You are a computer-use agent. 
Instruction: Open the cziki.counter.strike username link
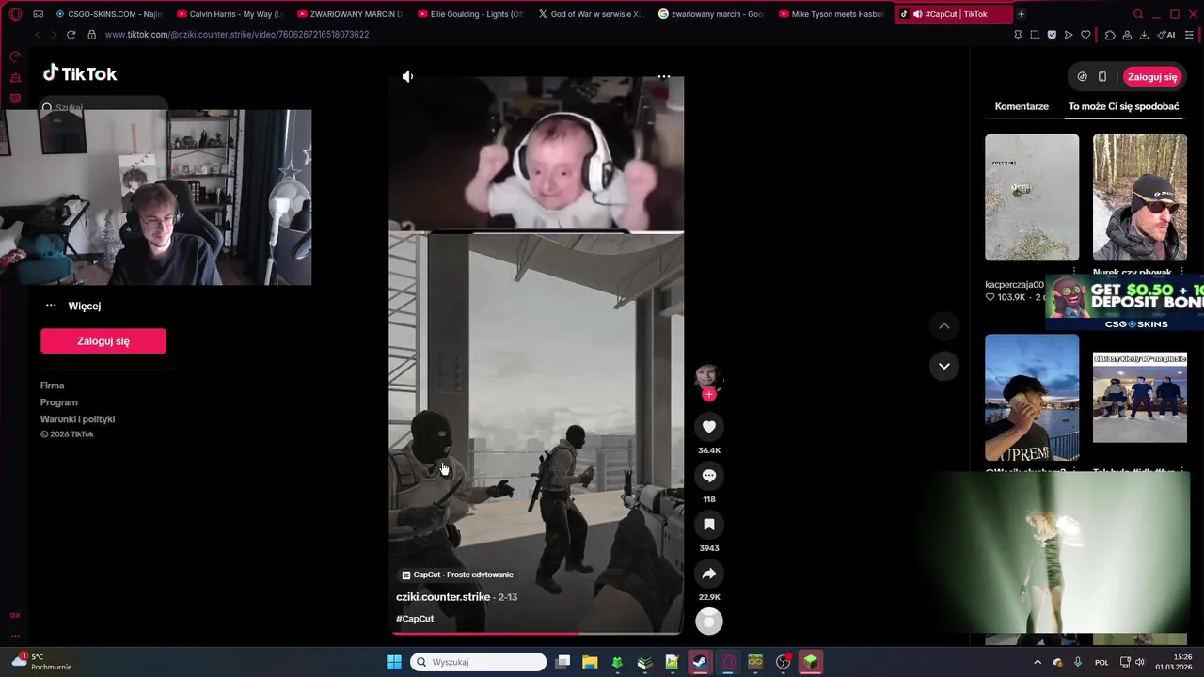click(443, 597)
